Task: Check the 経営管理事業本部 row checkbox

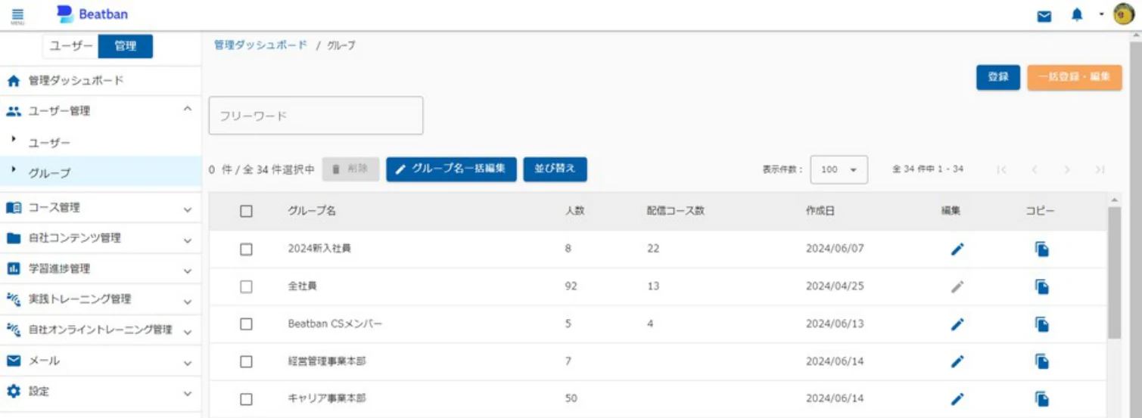Action: pos(246,361)
